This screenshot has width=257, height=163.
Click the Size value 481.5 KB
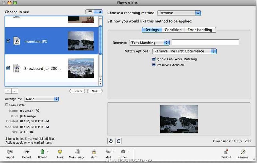coord(26,132)
